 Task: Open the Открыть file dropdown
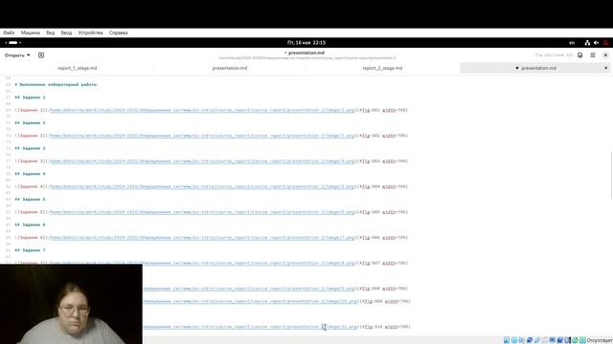coord(17,55)
